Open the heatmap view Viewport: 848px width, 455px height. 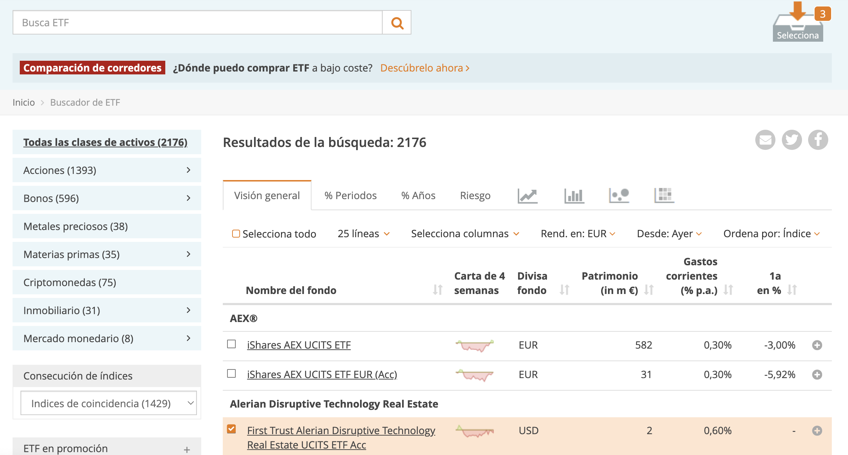click(x=664, y=196)
